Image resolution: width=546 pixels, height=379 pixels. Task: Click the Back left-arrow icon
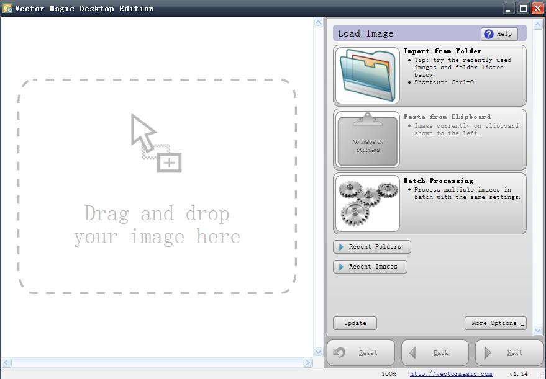412,352
